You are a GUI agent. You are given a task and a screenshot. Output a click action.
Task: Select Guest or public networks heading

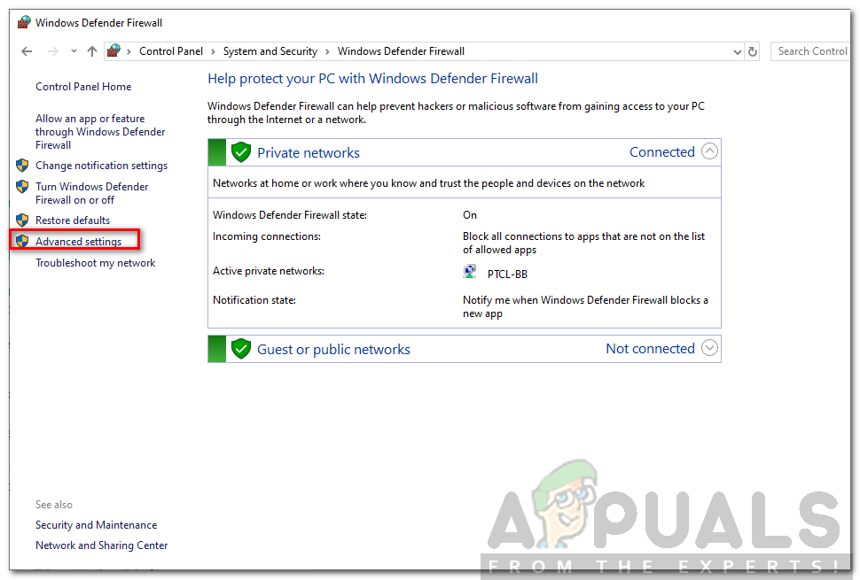[x=333, y=350]
